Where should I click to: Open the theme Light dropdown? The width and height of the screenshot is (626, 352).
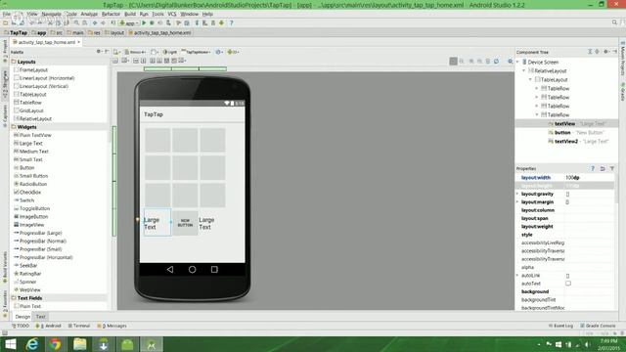click(170, 52)
